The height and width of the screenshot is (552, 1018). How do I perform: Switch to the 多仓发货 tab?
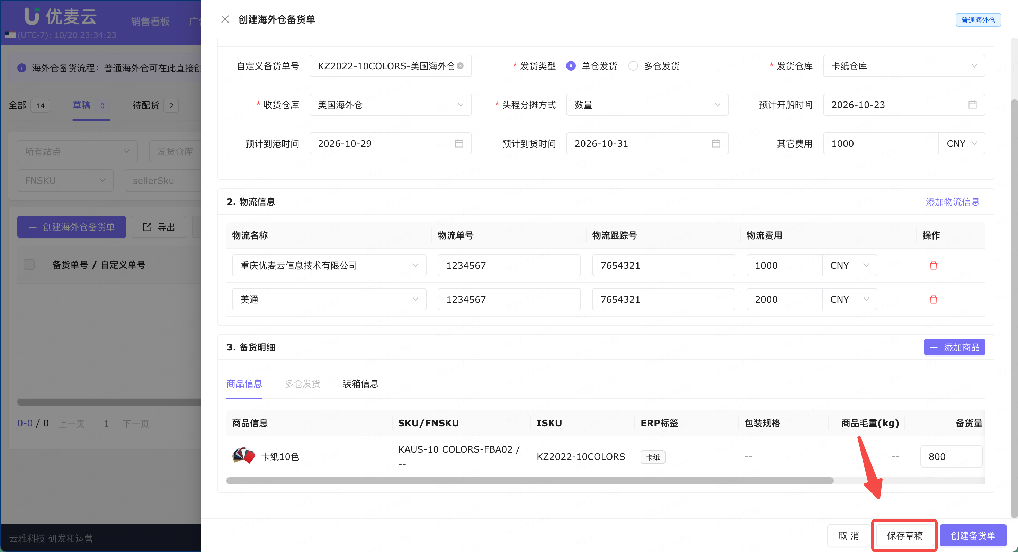(303, 384)
